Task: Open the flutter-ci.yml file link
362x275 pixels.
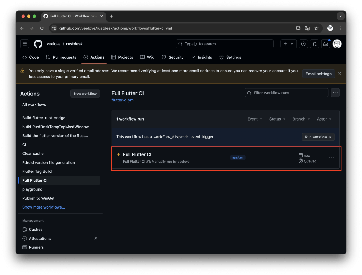Action: pyautogui.click(x=123, y=100)
